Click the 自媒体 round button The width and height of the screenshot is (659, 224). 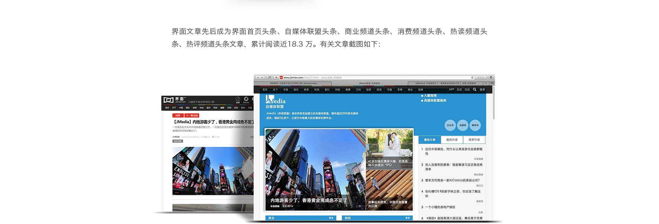463,125
